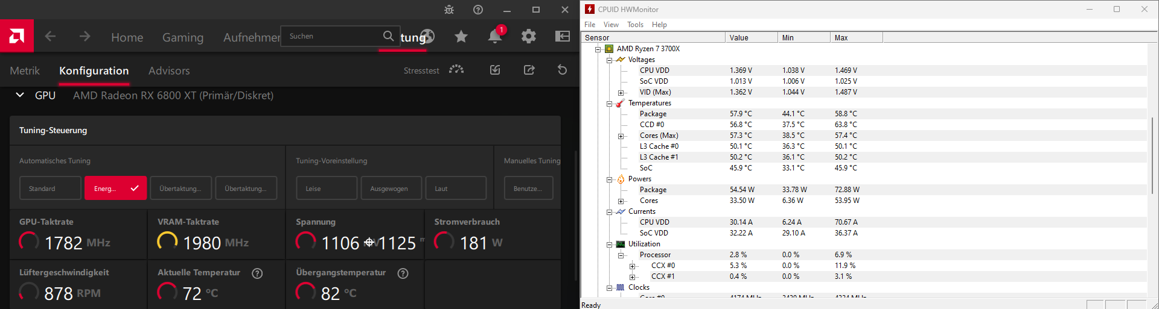Image resolution: width=1159 pixels, height=309 pixels.
Task: Open HWMonitor Help menu
Action: coord(659,25)
